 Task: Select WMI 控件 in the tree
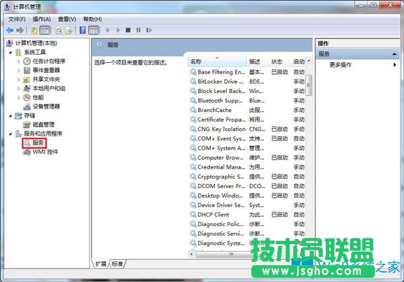45,152
